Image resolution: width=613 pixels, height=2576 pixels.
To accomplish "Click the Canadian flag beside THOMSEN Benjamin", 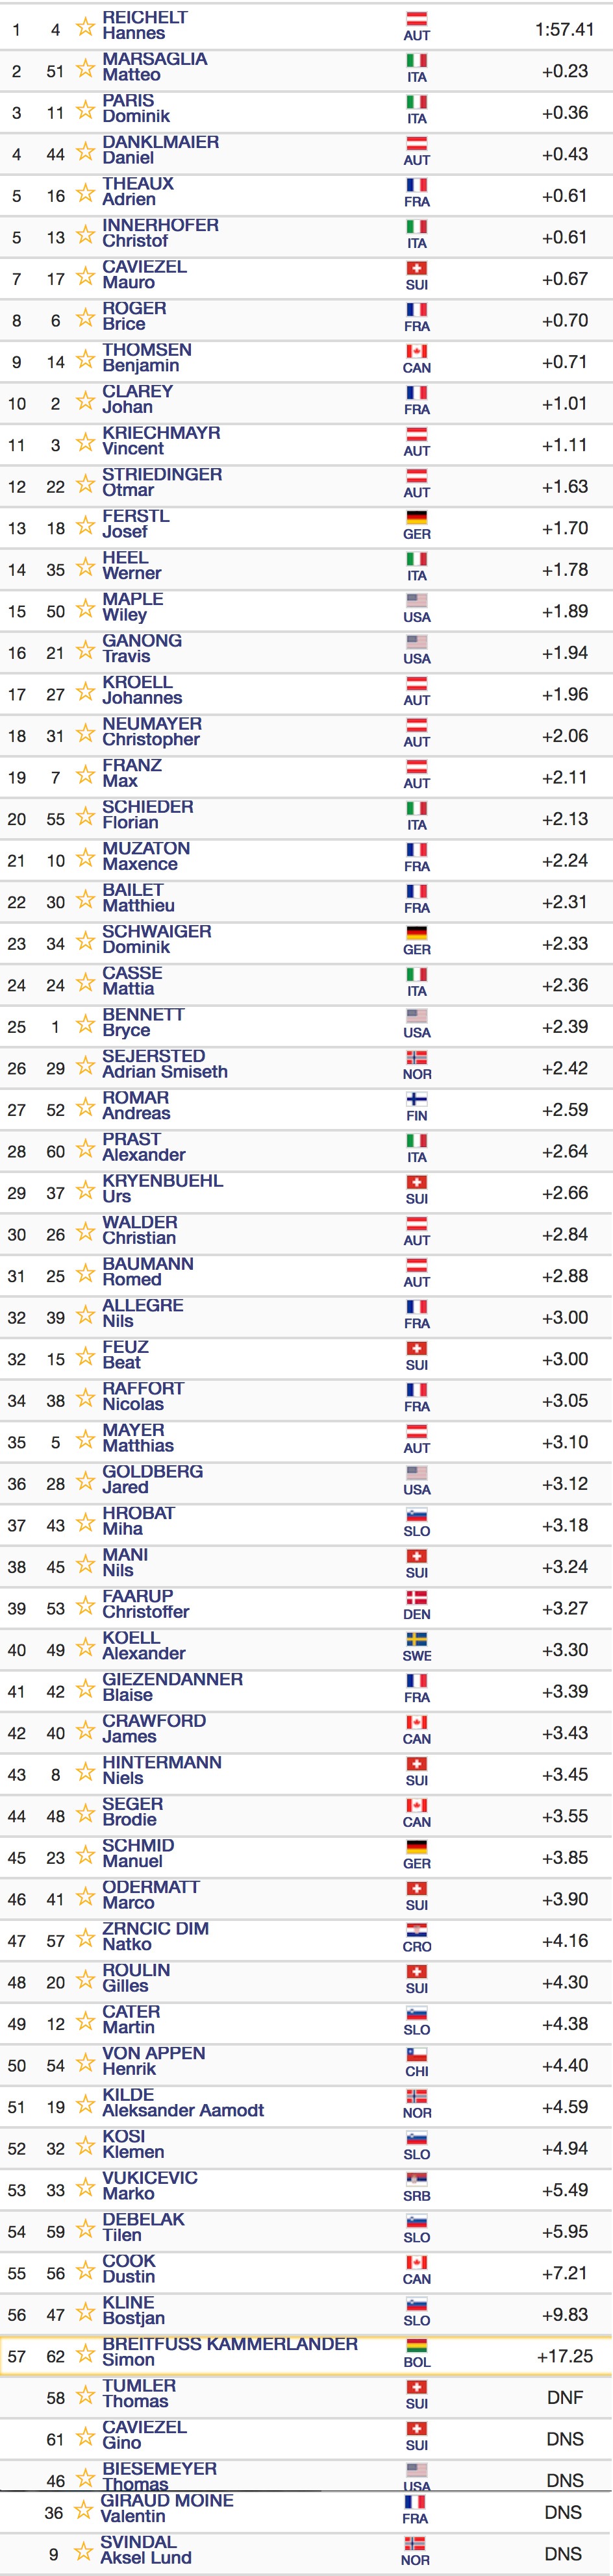I will coord(417,351).
